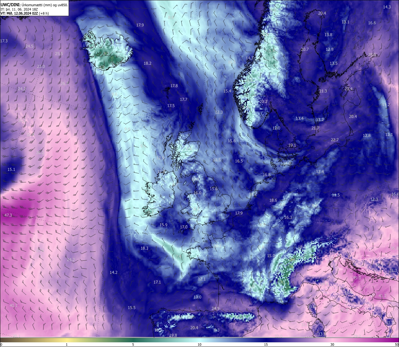This screenshot has width=399, height=347.
Task: Select the 17.1 value
Action: pyautogui.click(x=157, y=282)
